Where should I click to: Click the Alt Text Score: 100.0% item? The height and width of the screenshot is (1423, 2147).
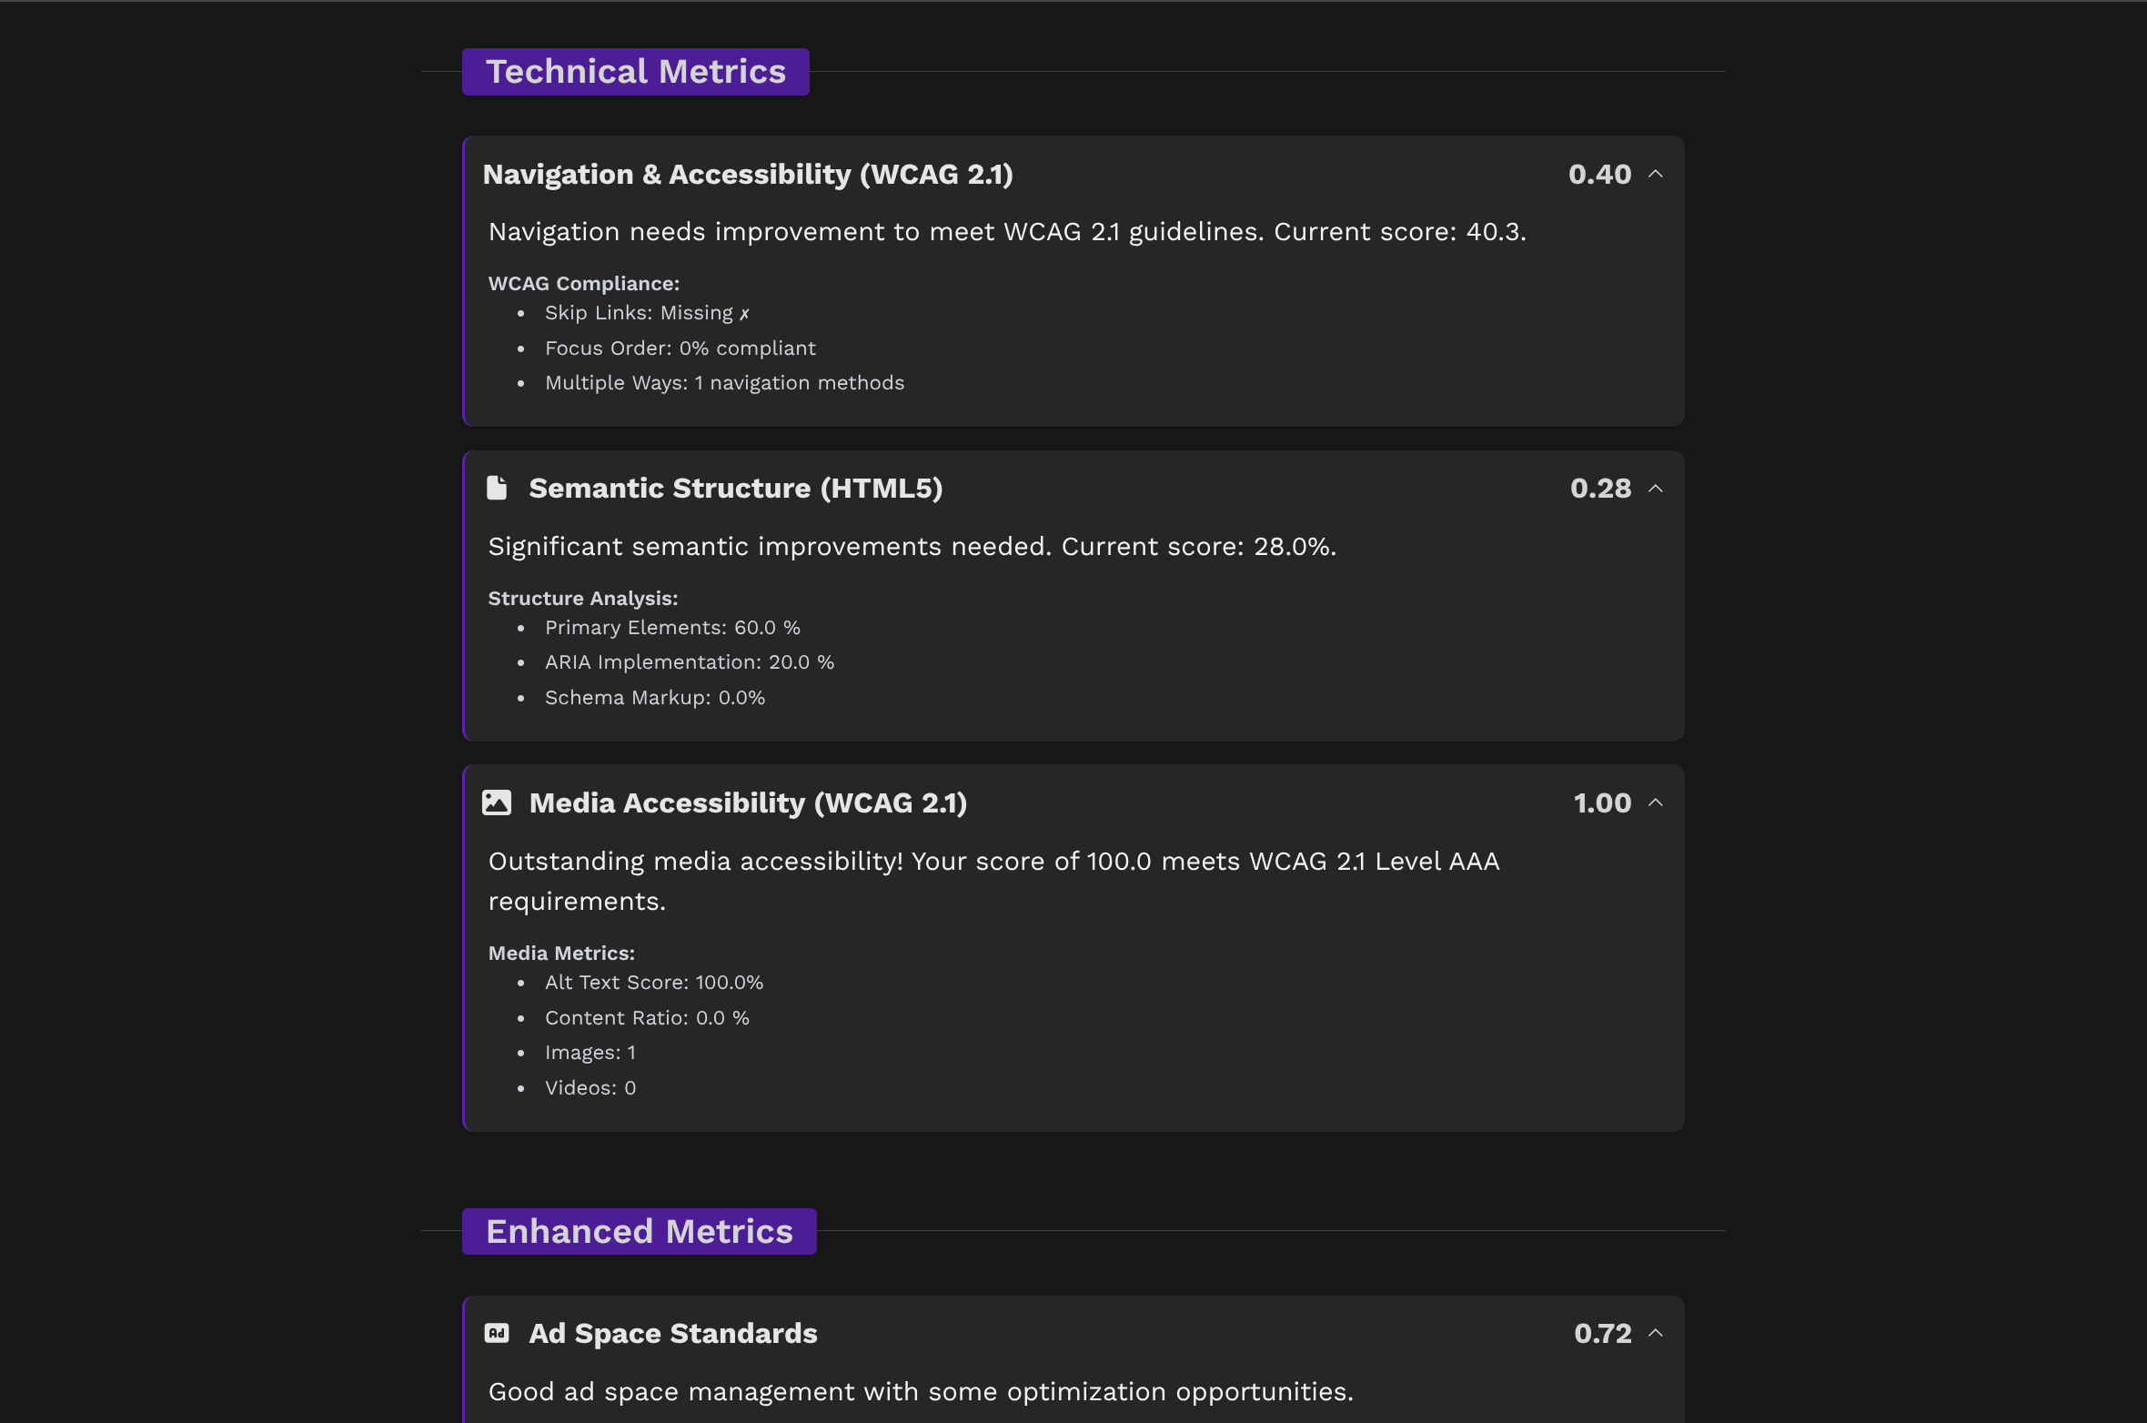[654, 983]
